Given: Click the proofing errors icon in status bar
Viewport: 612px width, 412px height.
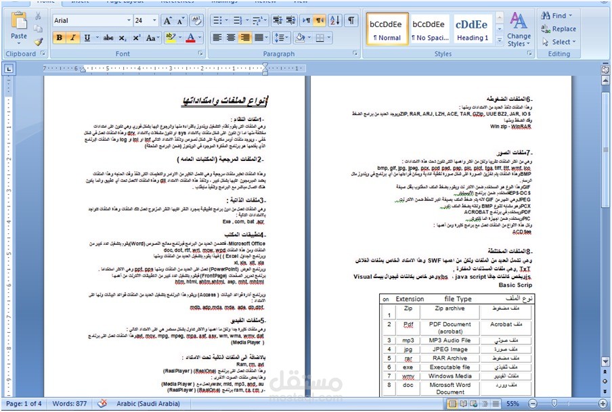Looking at the screenshot, I should point(102,403).
